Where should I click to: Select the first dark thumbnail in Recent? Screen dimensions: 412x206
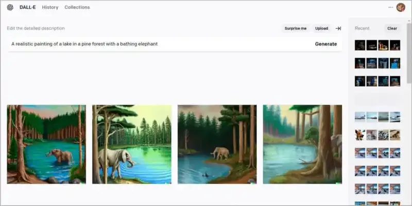tap(360, 45)
